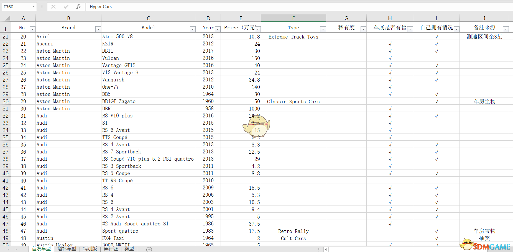The image size is (513, 252).
Task: Switch to the 增补车型 sheet tab
Action: tap(67, 249)
